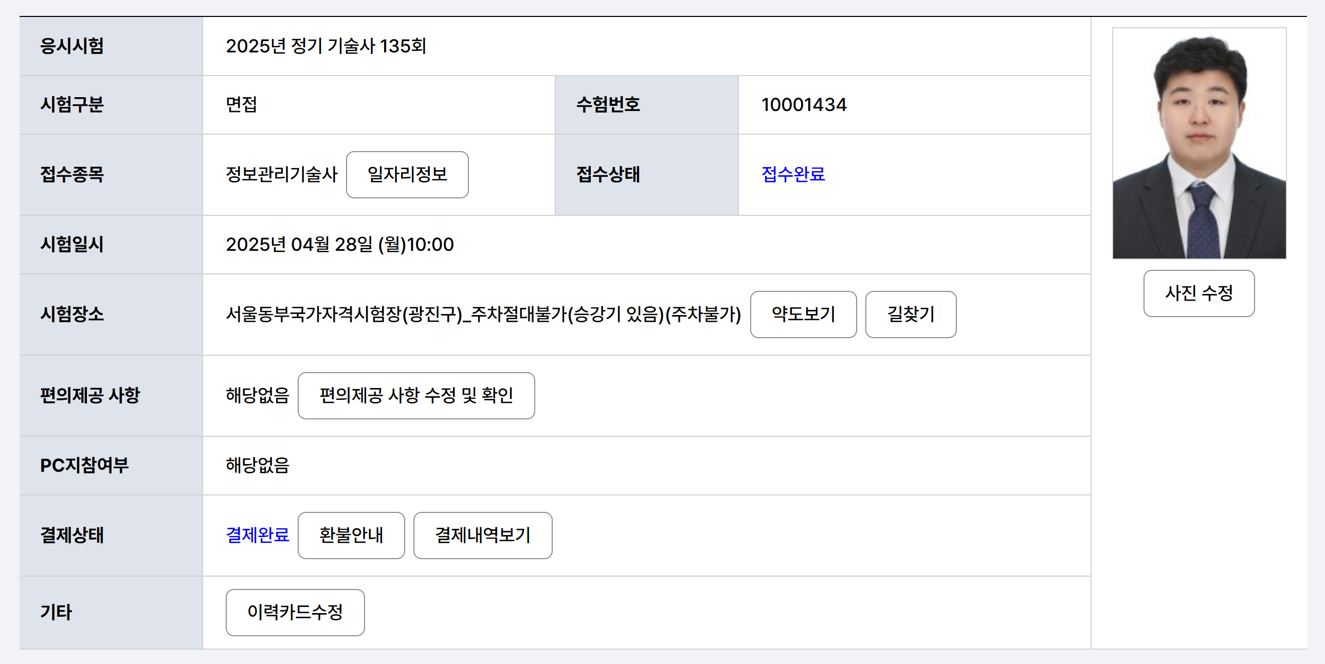Click the exam title 2025년 정기 기술사 135회

pyautogui.click(x=325, y=46)
